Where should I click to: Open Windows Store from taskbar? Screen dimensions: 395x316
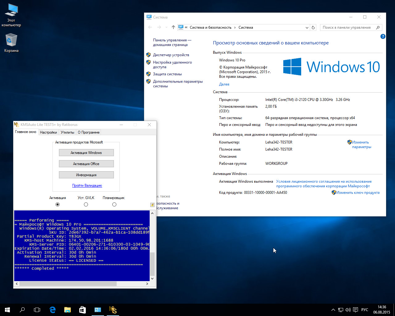pyautogui.click(x=82, y=310)
